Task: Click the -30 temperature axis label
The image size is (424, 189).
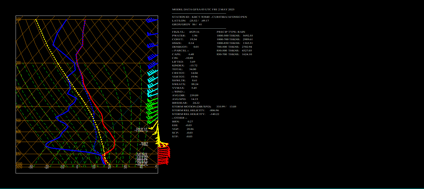Action: (x=31, y=167)
